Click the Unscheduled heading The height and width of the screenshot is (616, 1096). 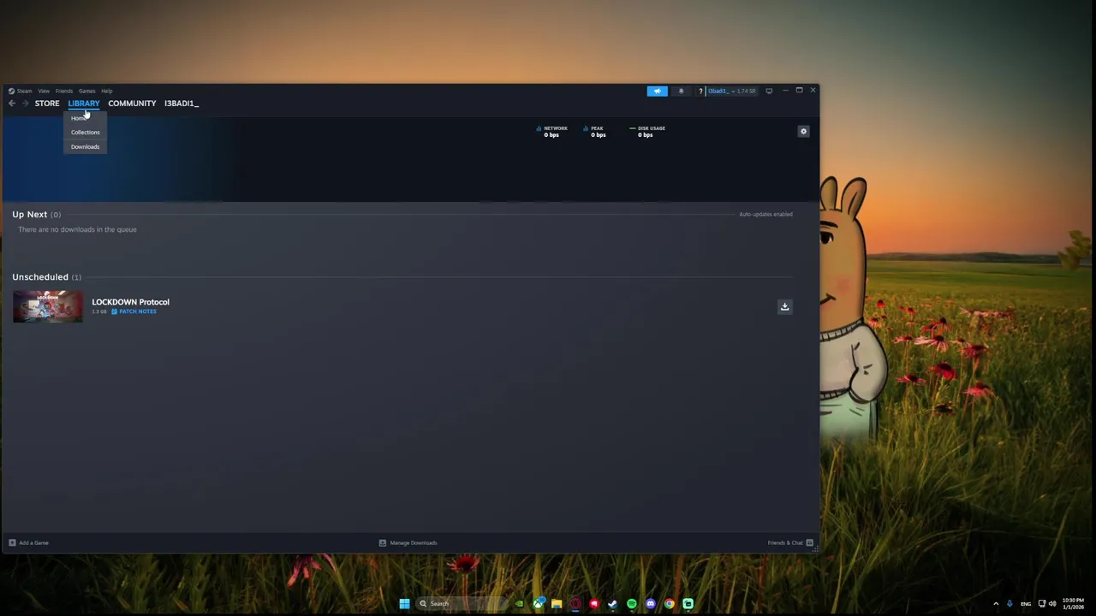click(x=40, y=277)
